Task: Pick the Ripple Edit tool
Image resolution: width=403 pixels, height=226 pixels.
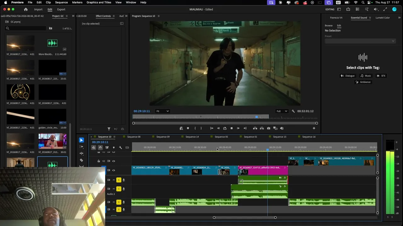Action: [x=82, y=153]
